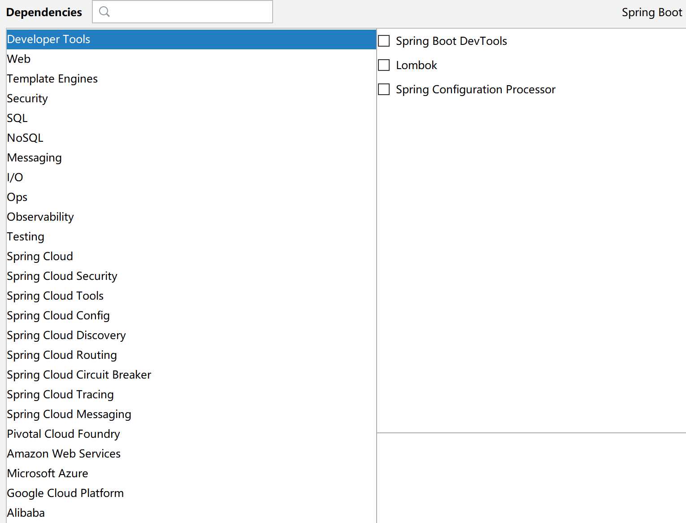Open the Messaging category
Screen dimensions: 686x523
[x=191, y=158]
